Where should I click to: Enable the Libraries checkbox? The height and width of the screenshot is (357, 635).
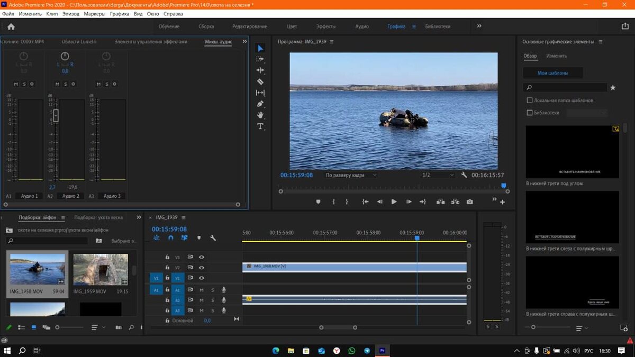(x=530, y=113)
